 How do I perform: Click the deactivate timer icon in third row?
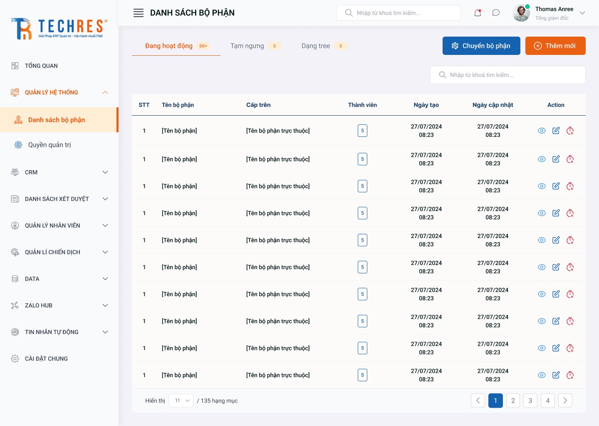570,186
